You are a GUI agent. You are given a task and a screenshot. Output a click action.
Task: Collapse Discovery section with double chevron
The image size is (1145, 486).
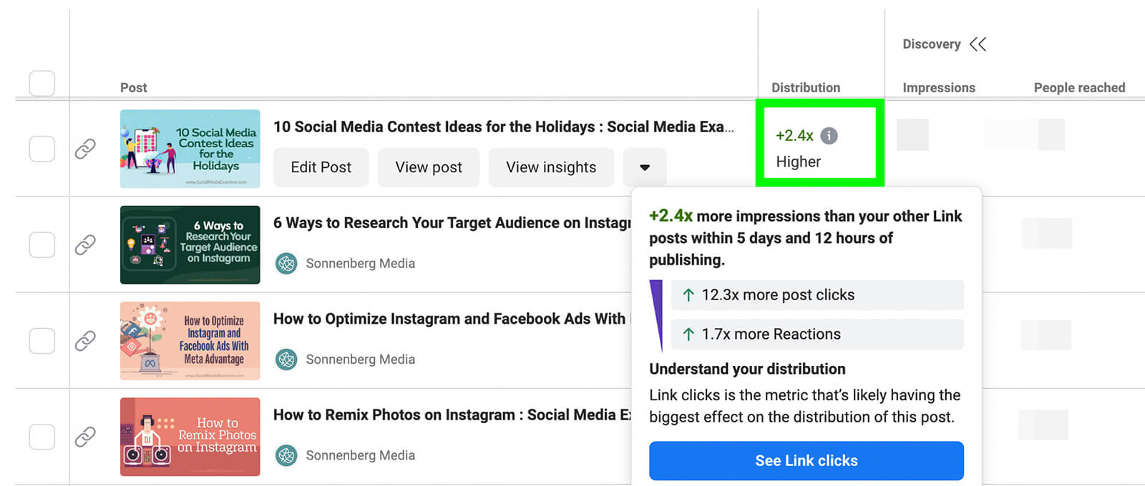click(x=978, y=44)
